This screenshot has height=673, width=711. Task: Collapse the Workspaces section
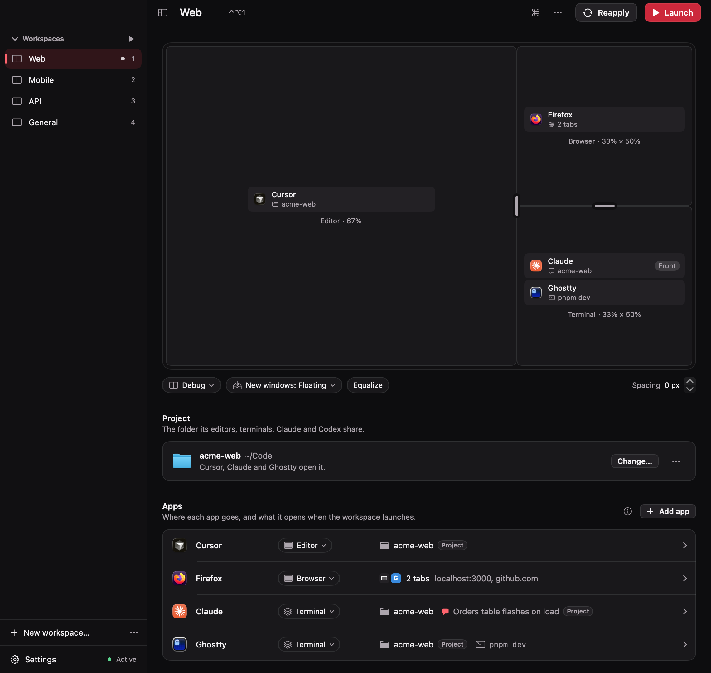pos(15,39)
